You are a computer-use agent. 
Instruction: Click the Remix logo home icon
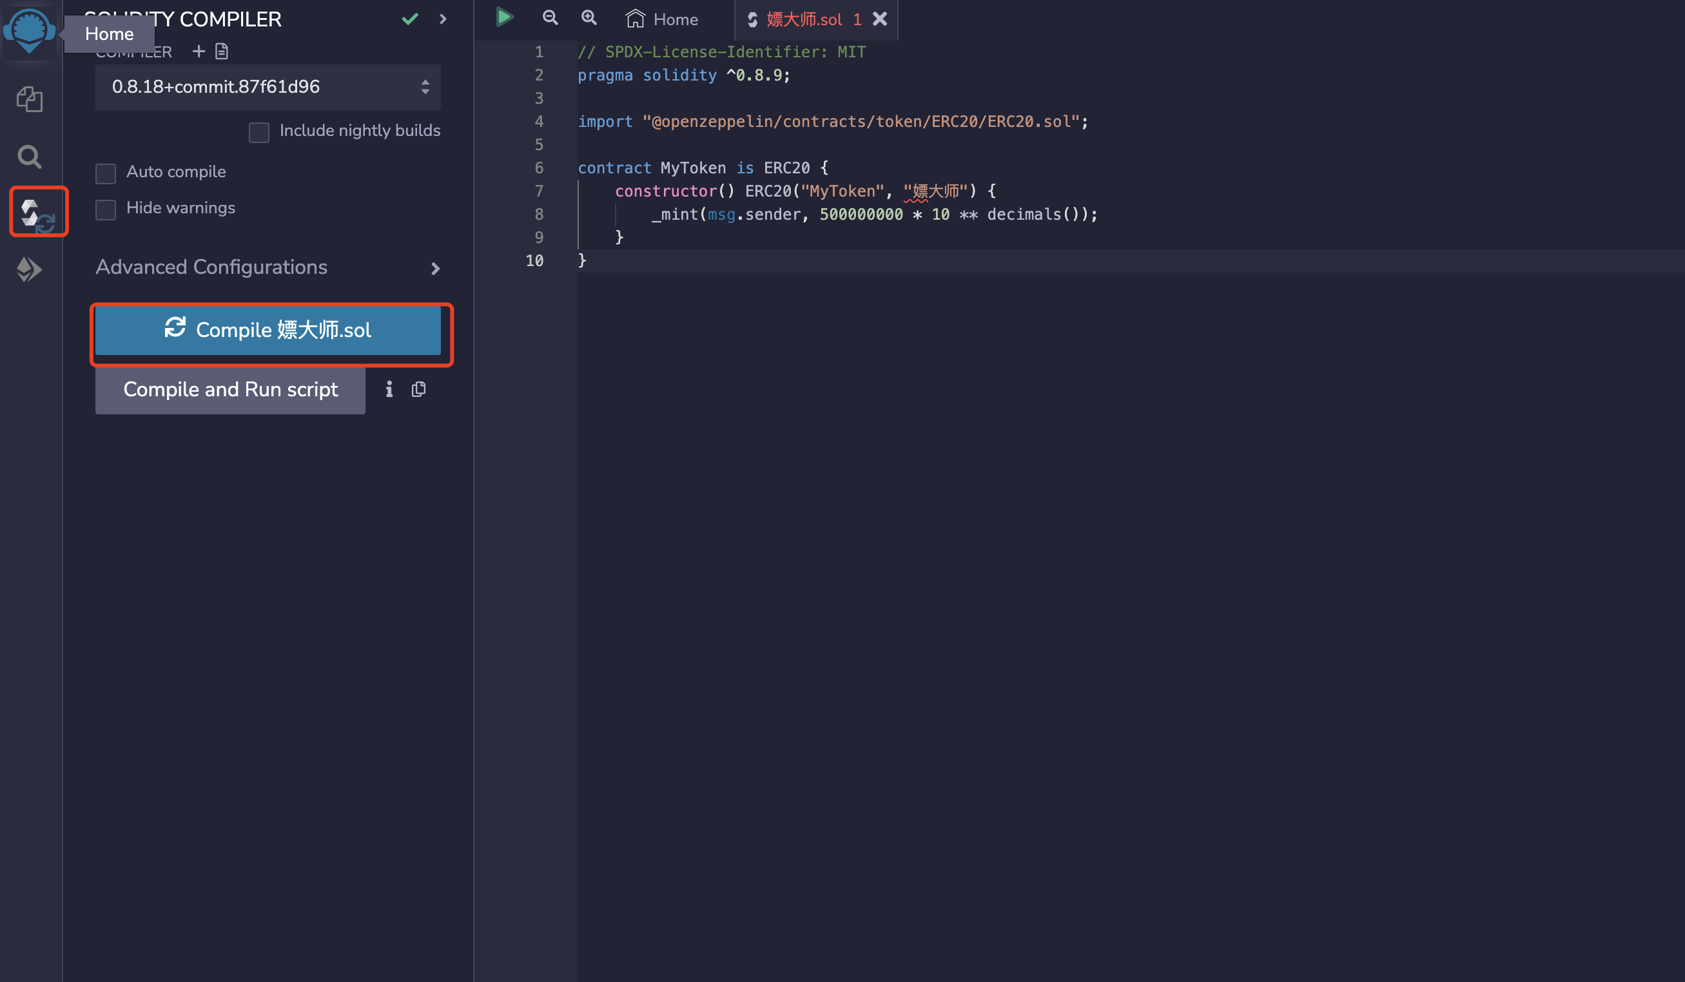click(29, 30)
